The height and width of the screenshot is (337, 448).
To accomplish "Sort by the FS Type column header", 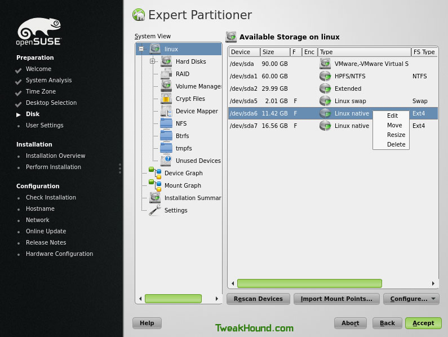I will 424,52.
